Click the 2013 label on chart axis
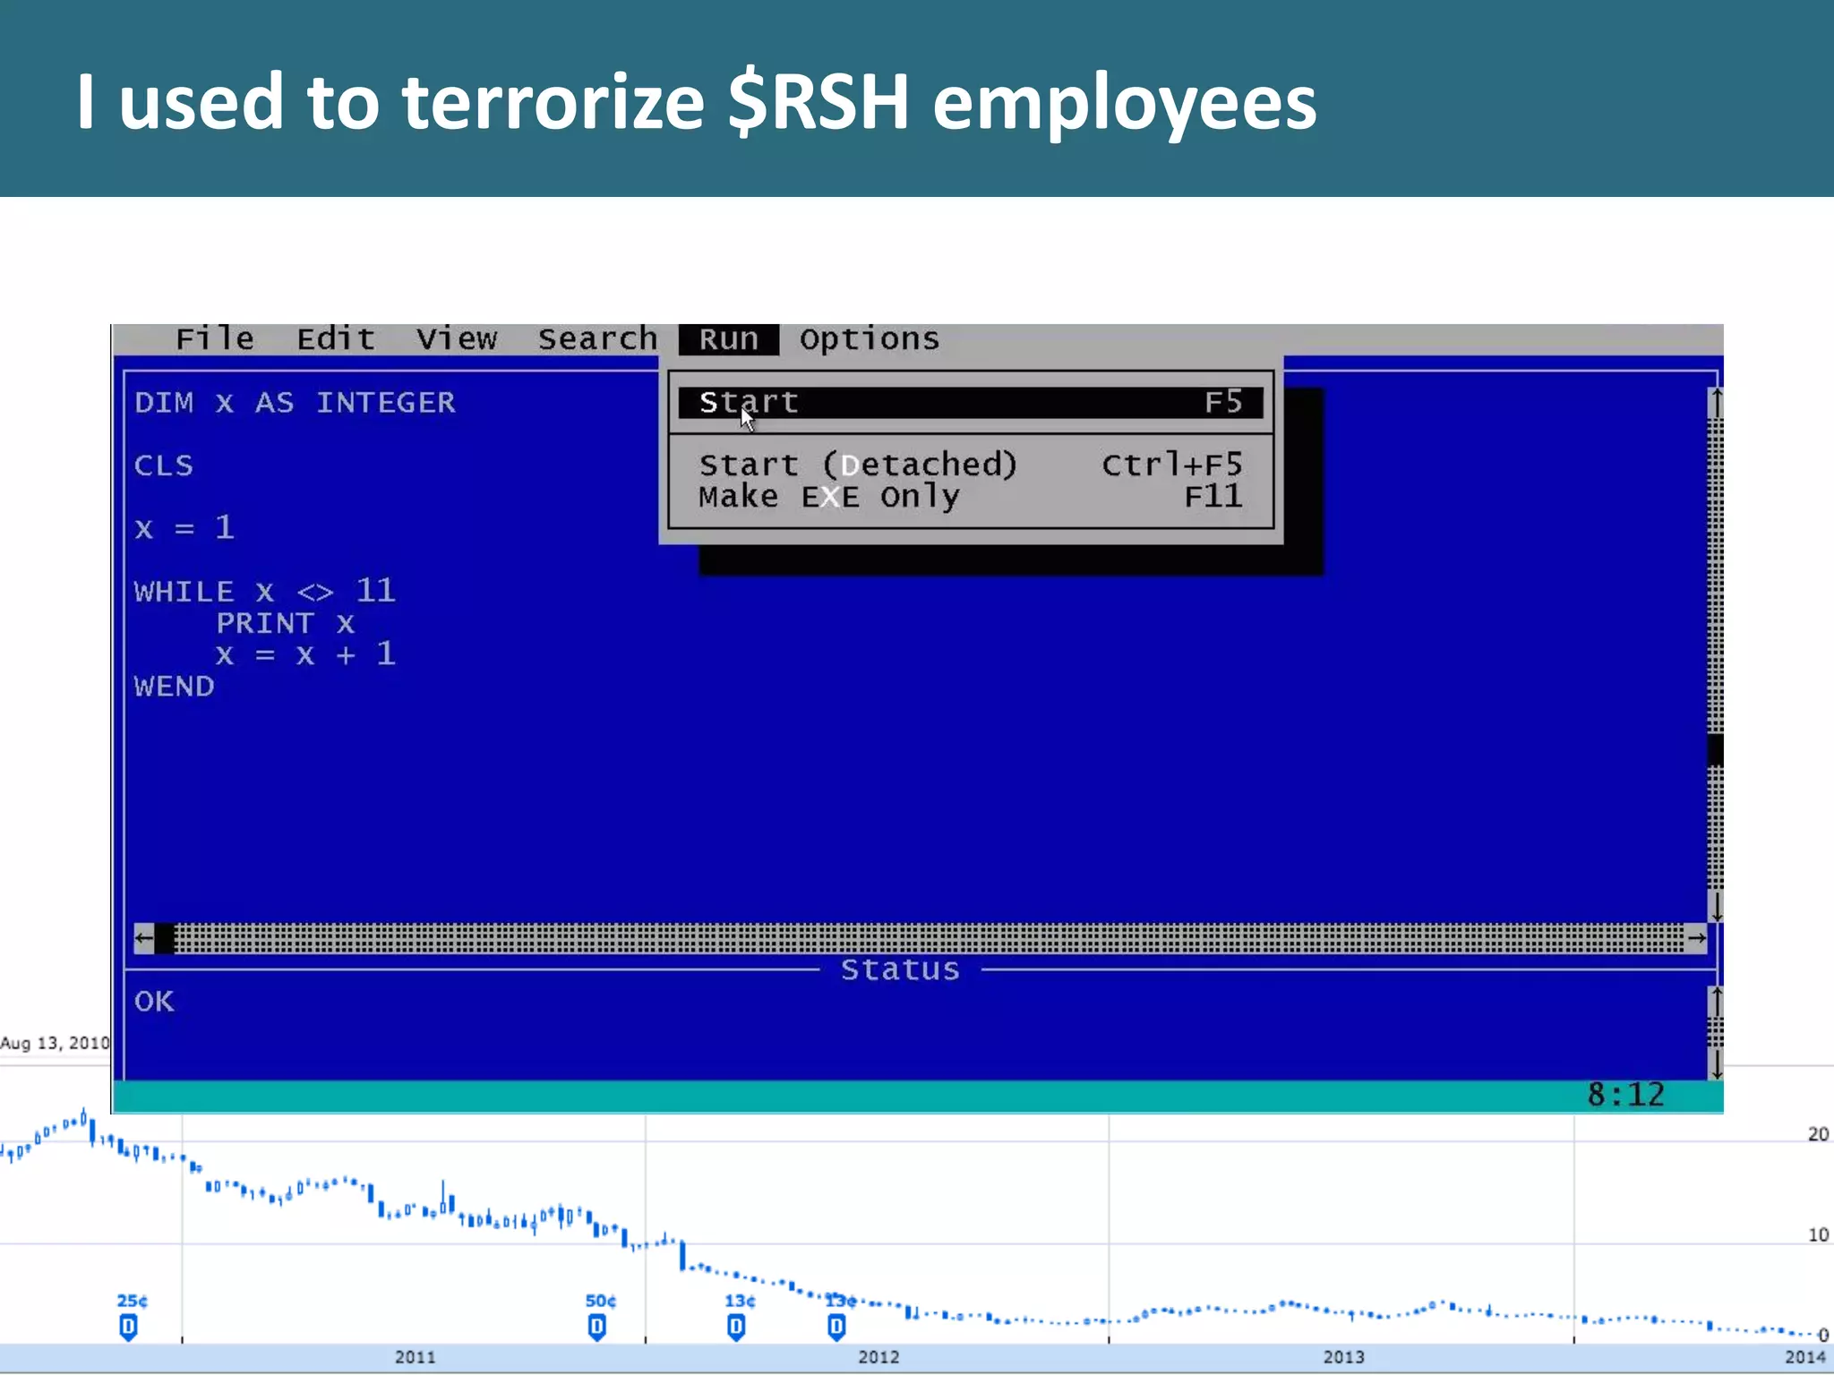1834x1375 pixels. (1343, 1357)
